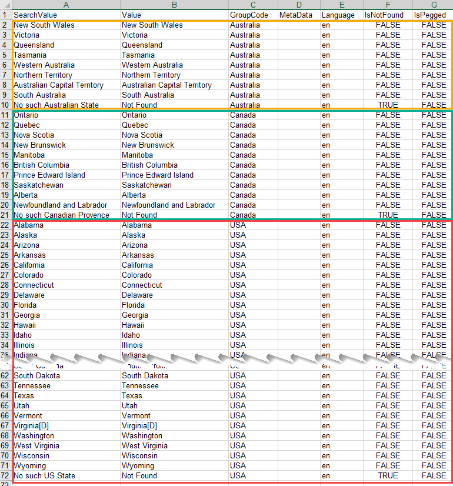Click the IsPegged header cell
Viewport: 453px width, 486px height.
(434, 15)
